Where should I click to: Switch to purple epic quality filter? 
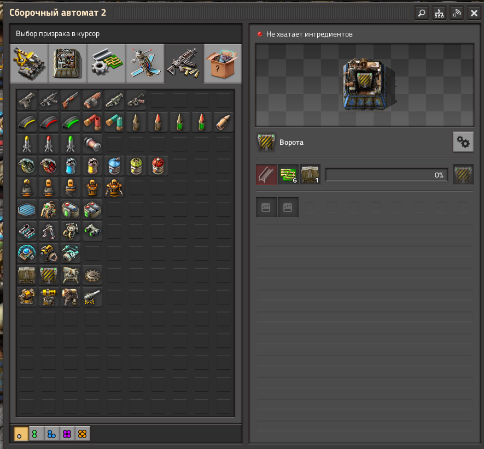tap(67, 434)
